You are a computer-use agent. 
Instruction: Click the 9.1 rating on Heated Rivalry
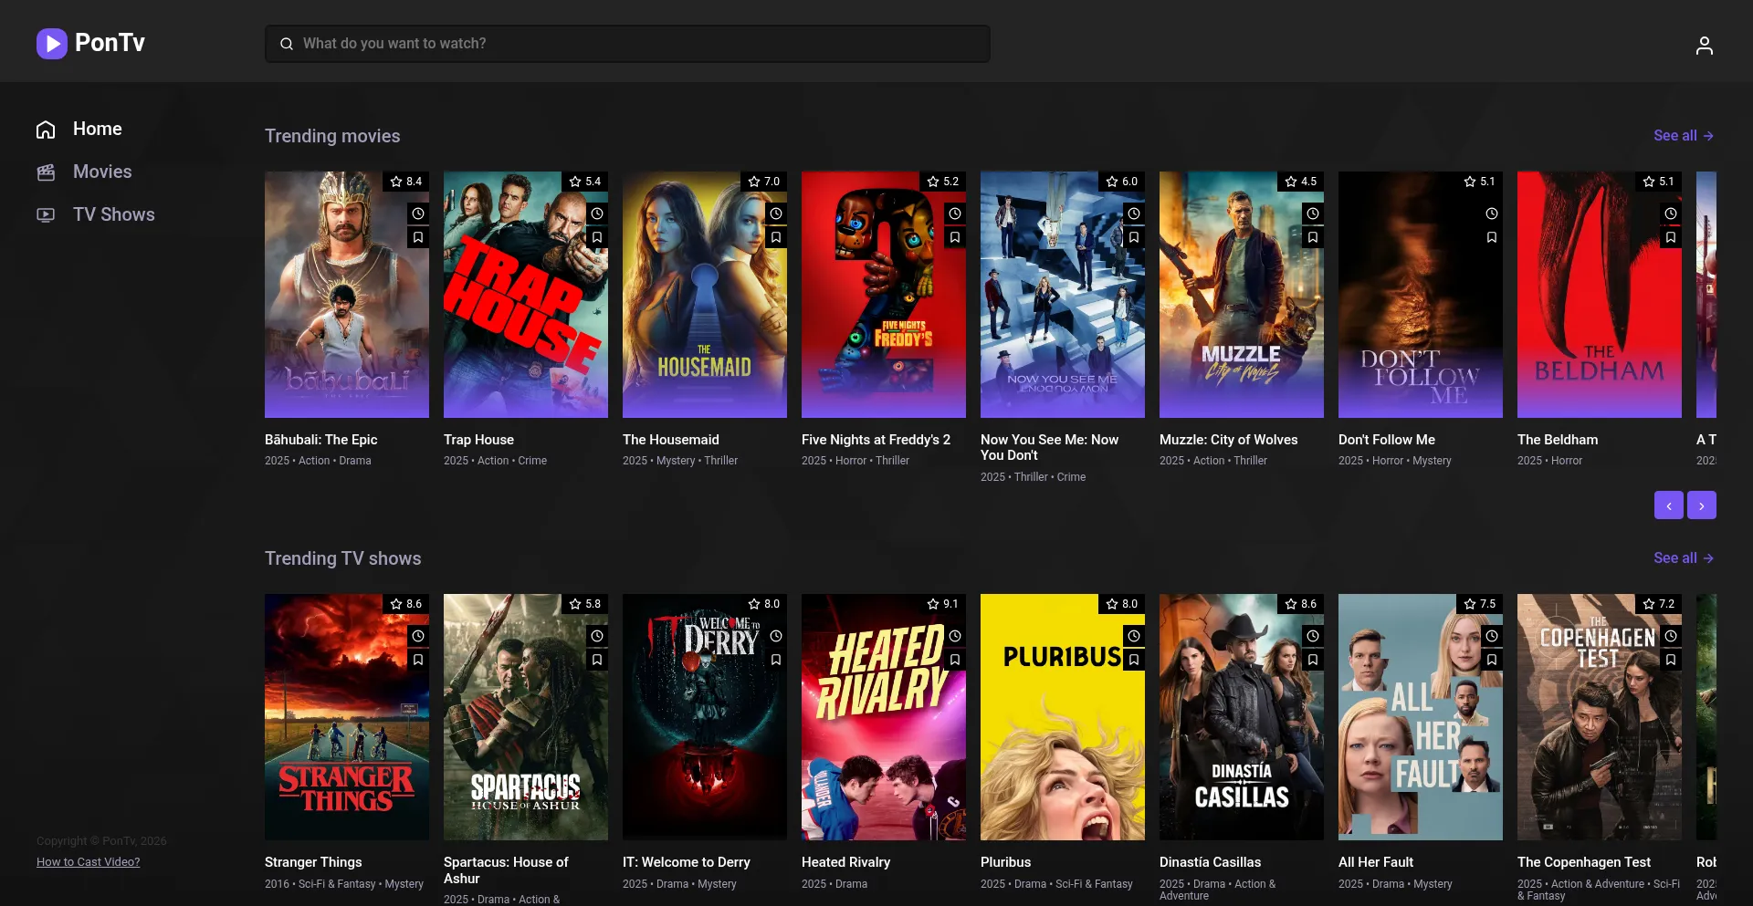pos(943,604)
